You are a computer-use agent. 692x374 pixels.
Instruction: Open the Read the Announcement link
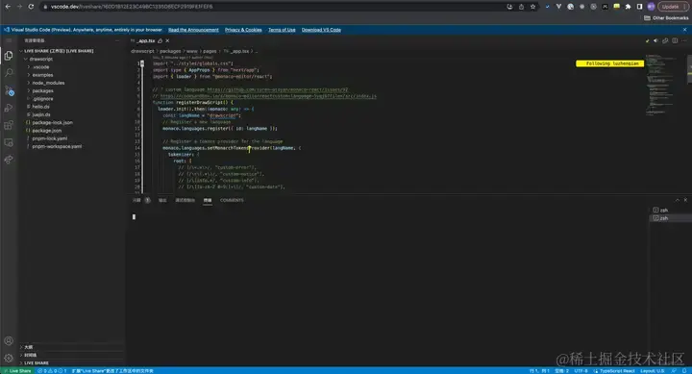pos(193,30)
